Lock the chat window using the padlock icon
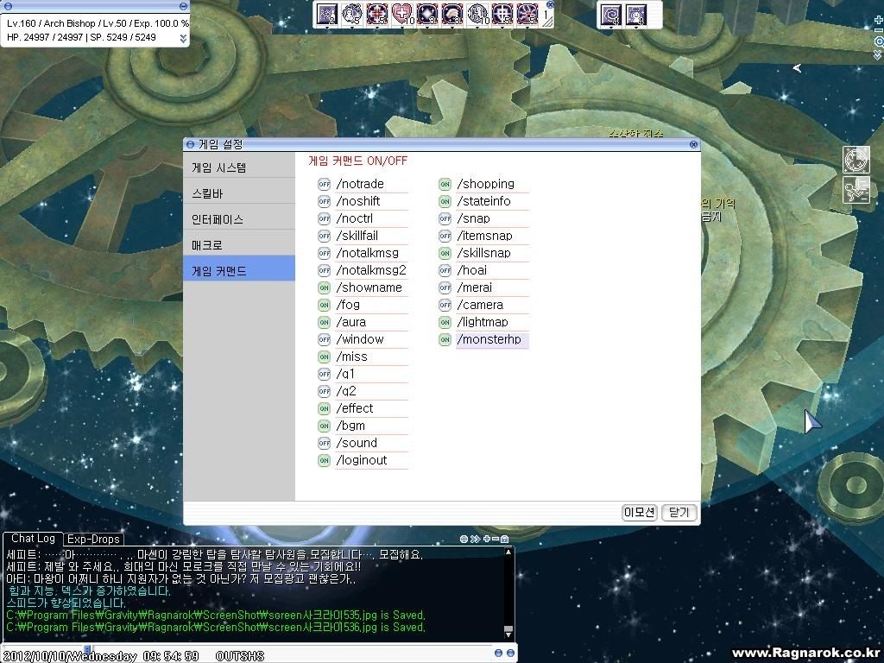Viewport: 884px width, 663px height. [x=505, y=539]
